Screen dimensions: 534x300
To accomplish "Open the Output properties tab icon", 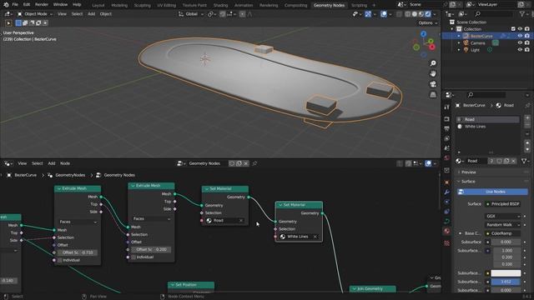I will click(447, 129).
